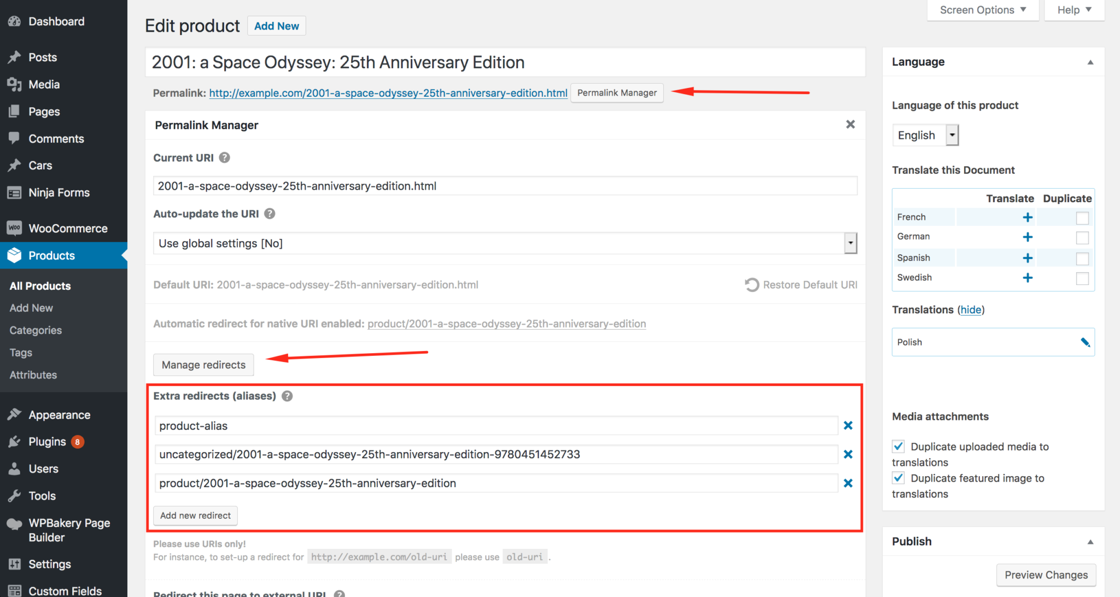
Task: Click the Dashboard gauge icon
Action: coord(14,21)
